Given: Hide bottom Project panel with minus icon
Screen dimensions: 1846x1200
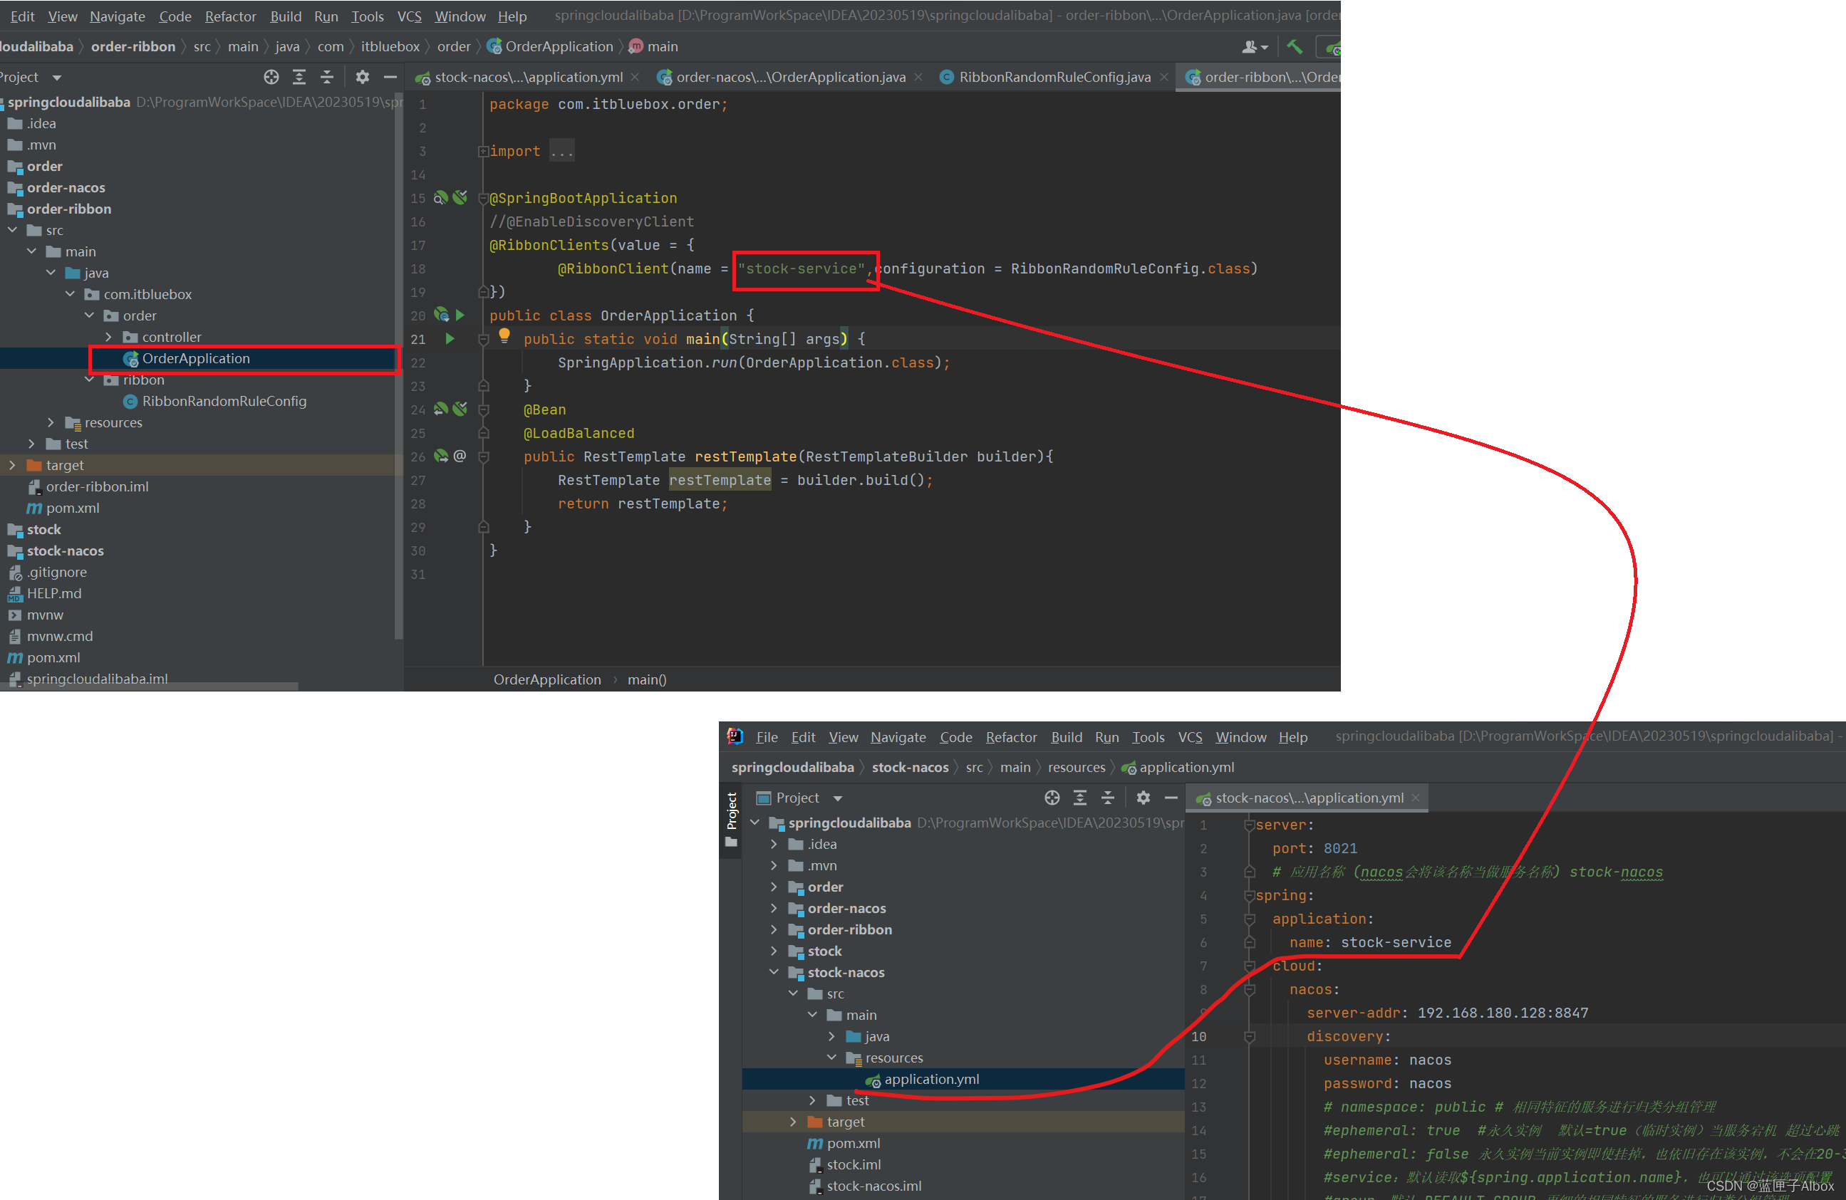Looking at the screenshot, I should 1171,798.
